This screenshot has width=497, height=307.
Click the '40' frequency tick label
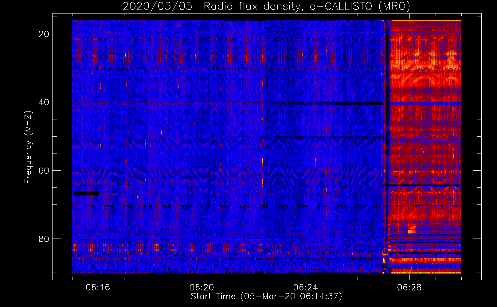pyautogui.click(x=44, y=102)
